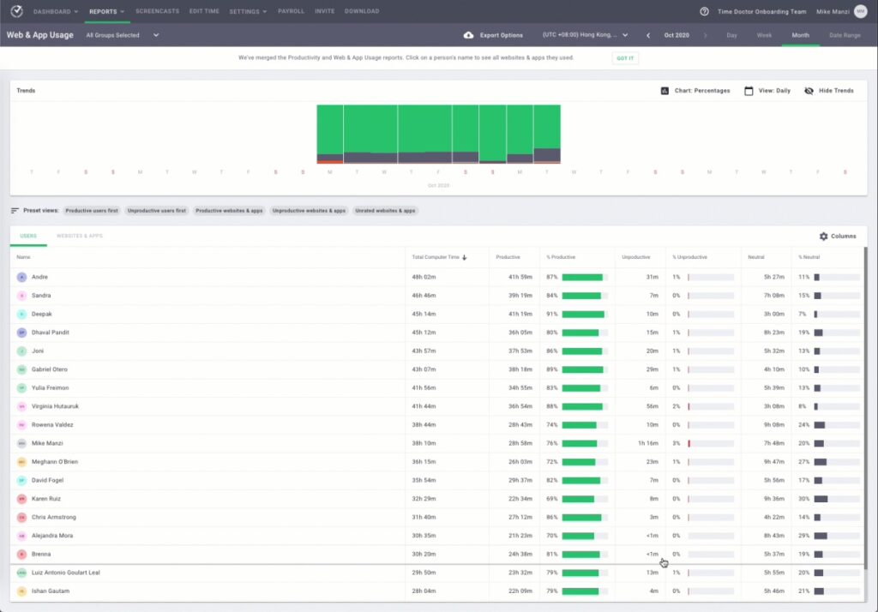Toggle Hide Trends visibility
Screen dimensions: 878x612
(x=808, y=90)
